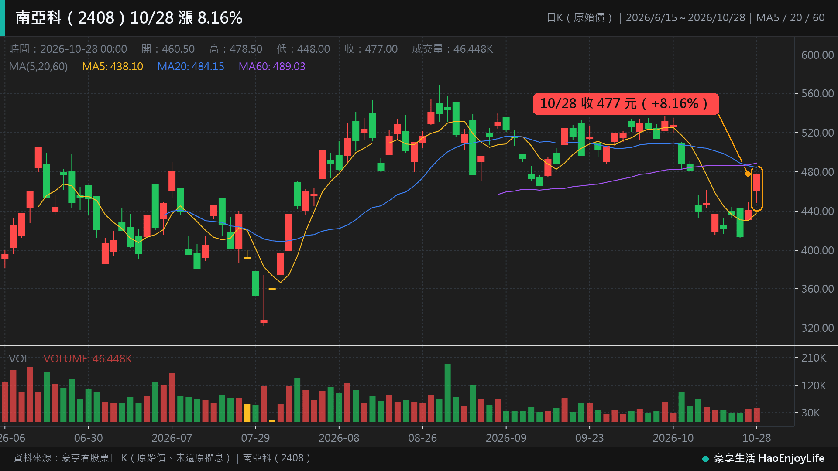Click the 2026-07 date axis label
The image size is (838, 471).
click(172, 438)
